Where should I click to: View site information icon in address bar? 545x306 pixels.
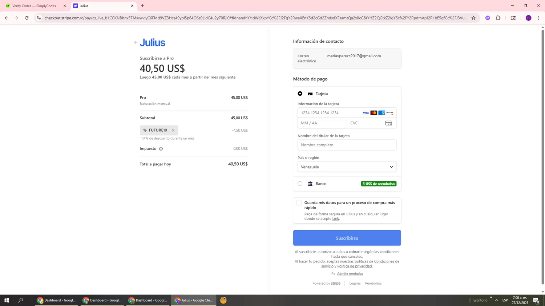tap(39, 18)
